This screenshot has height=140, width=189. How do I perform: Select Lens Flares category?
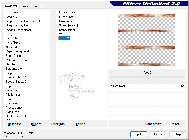[x=13, y=43]
